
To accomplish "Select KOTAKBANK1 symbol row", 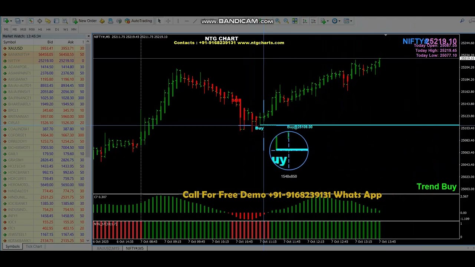I will (43, 241).
